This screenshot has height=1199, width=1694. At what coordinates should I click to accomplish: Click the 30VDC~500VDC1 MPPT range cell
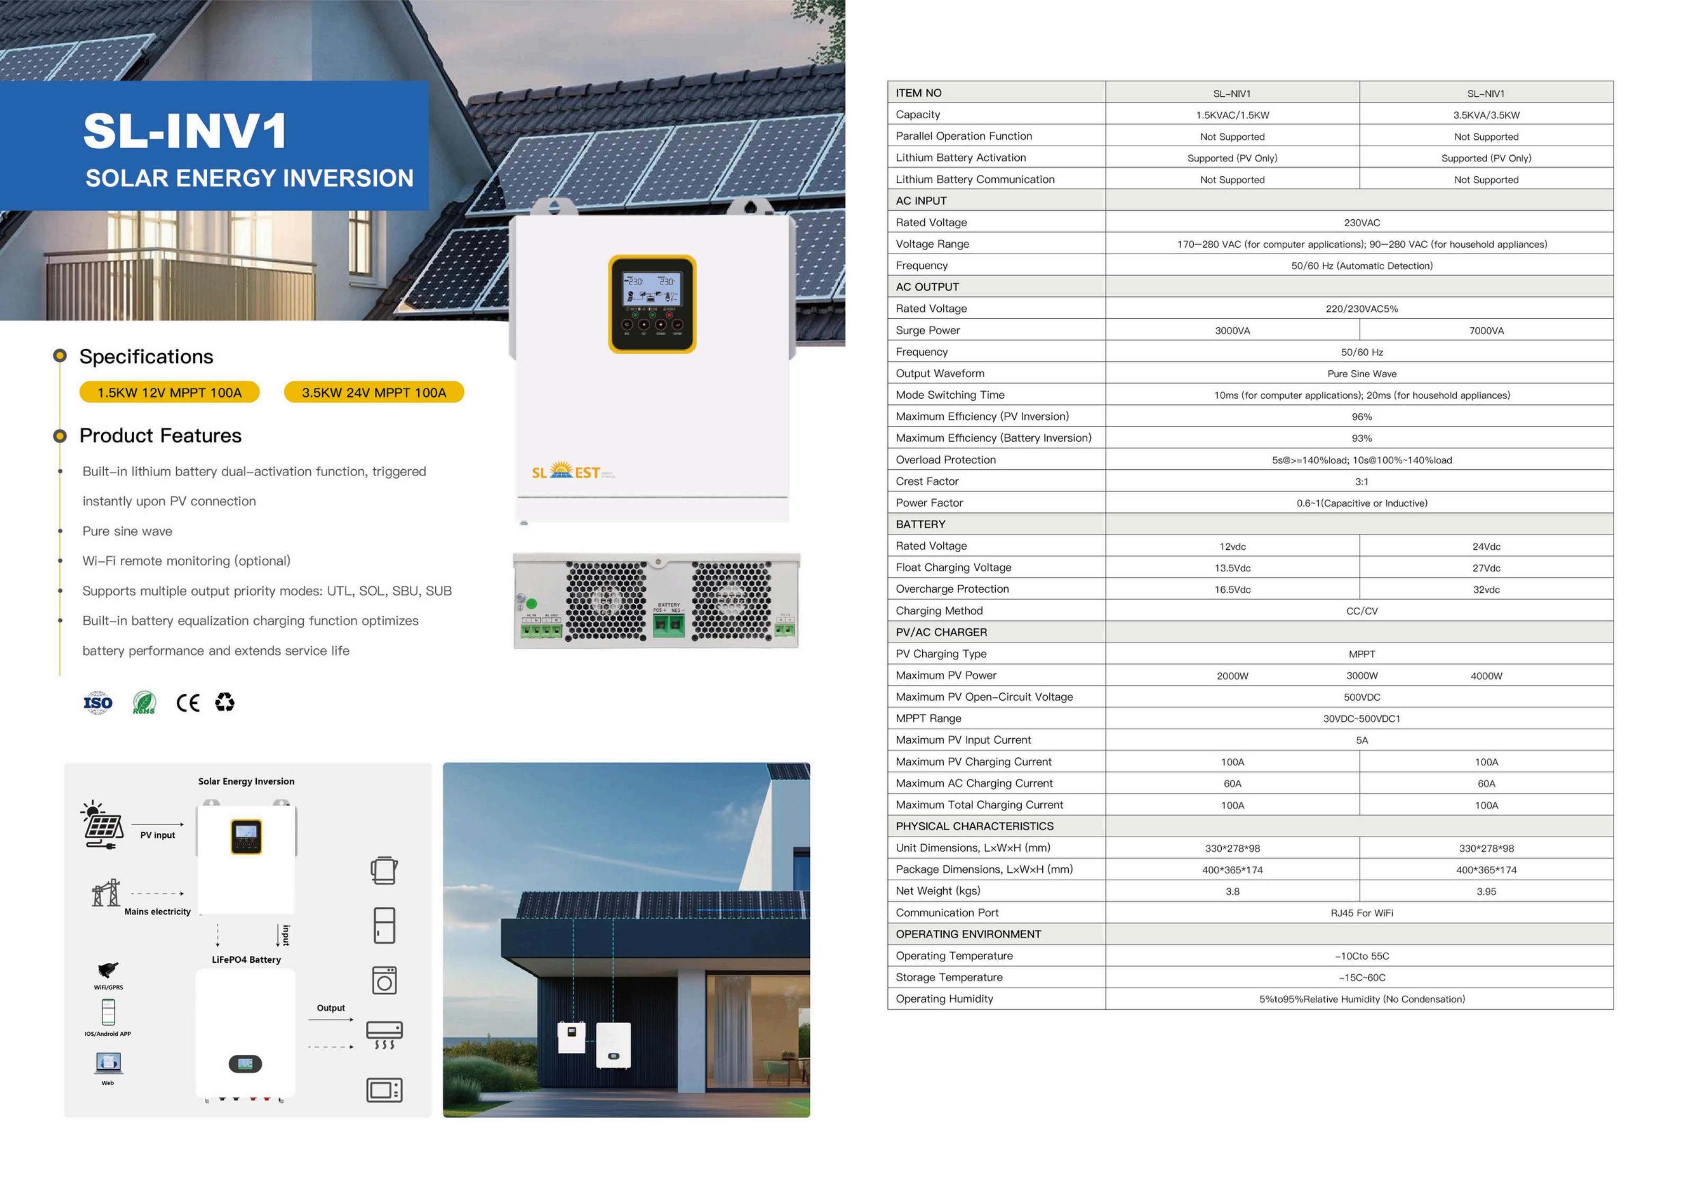pos(1359,718)
